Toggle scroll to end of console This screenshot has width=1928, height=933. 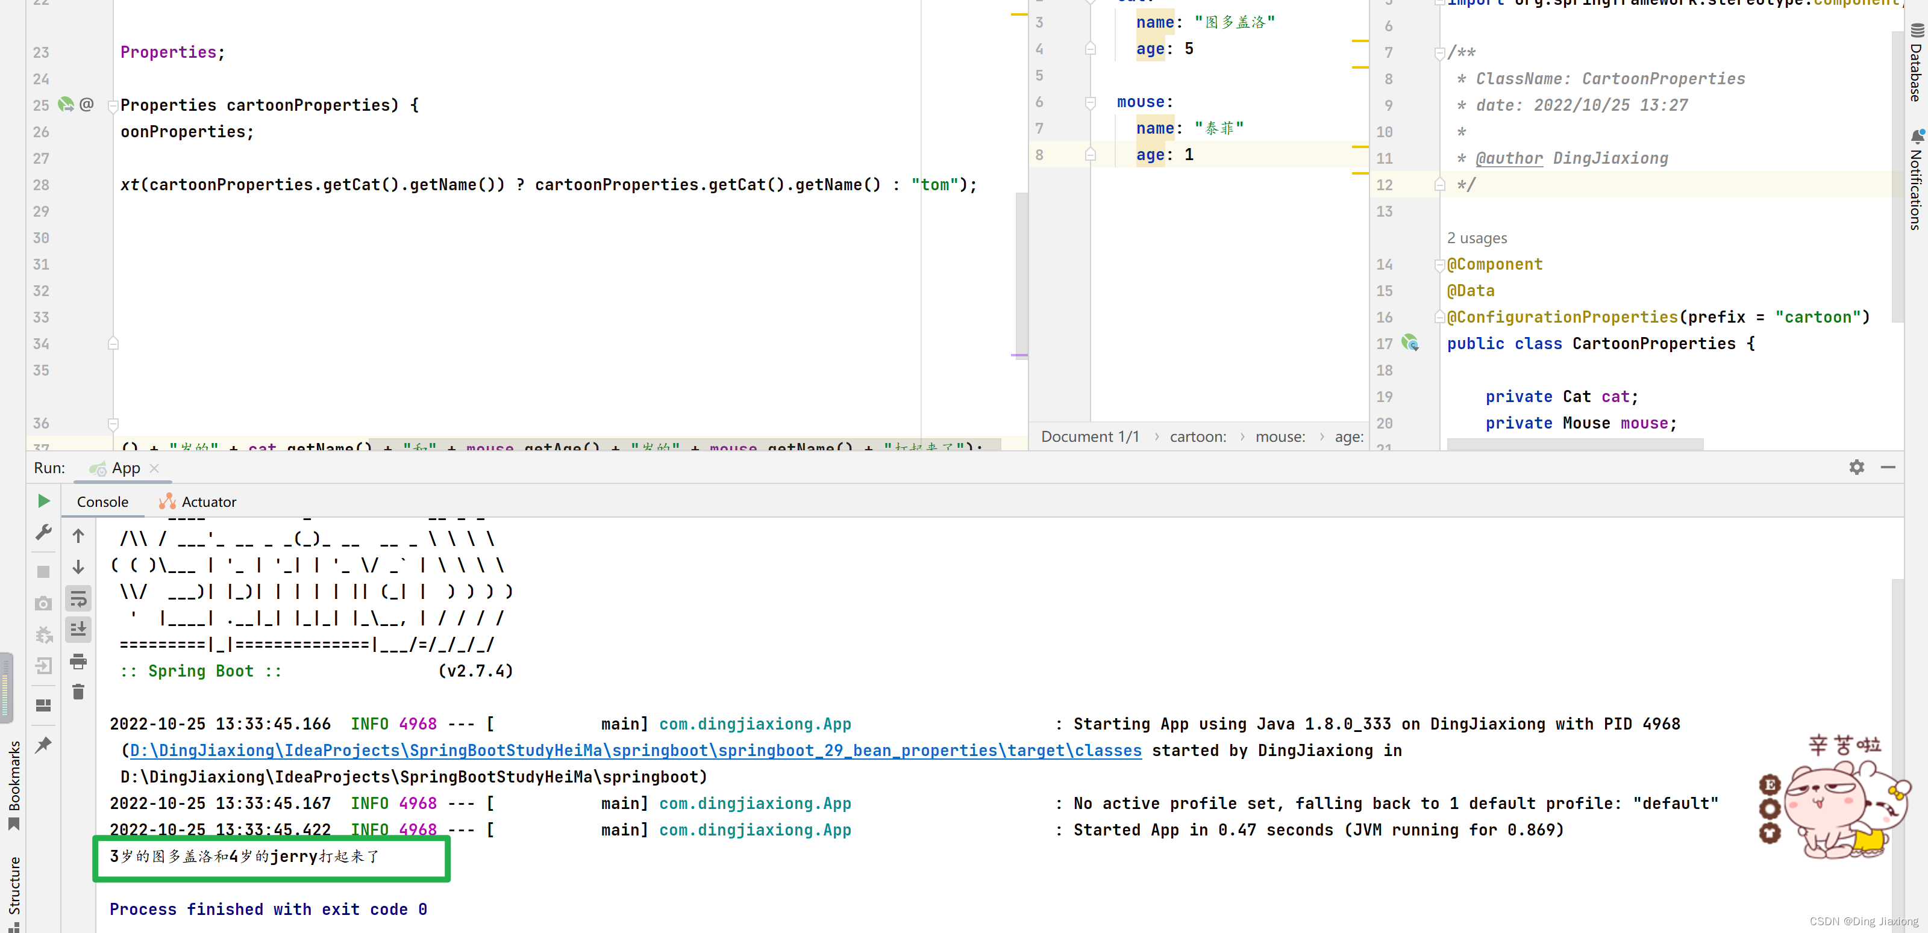pyautogui.click(x=78, y=630)
